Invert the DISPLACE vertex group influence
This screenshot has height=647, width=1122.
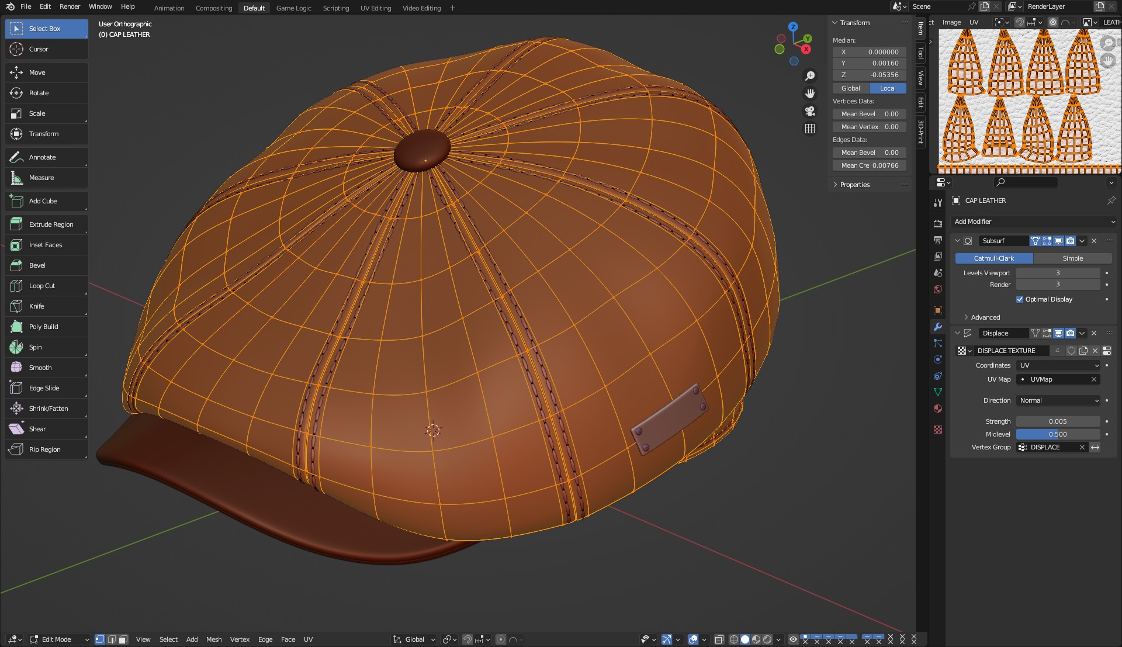click(1095, 447)
